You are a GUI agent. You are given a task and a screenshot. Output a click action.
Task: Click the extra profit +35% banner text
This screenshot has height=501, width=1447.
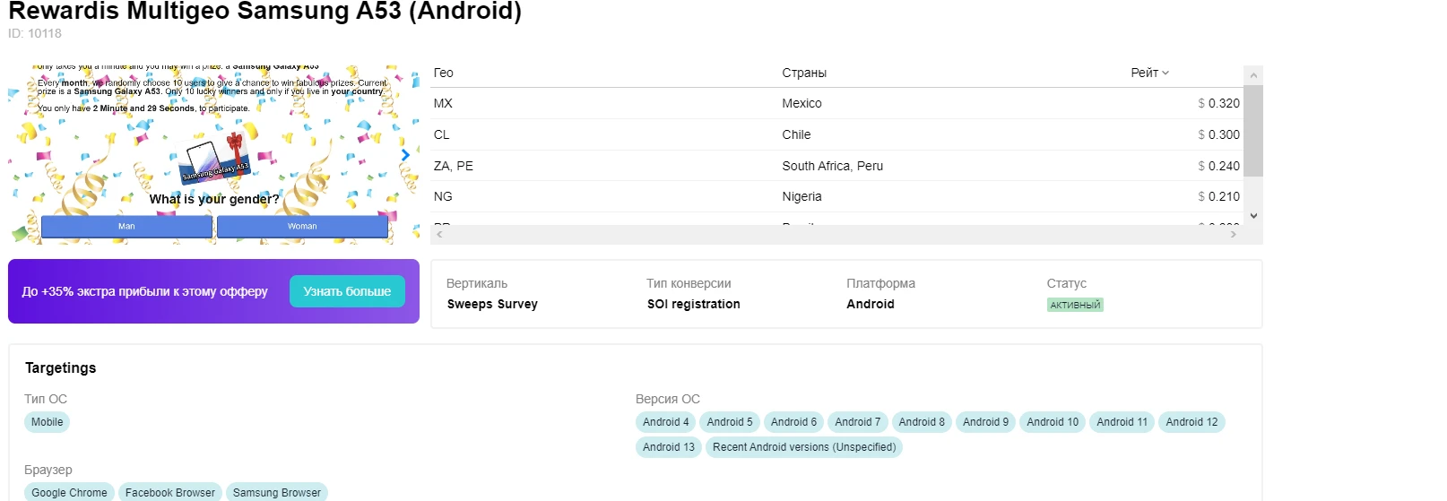tap(144, 291)
